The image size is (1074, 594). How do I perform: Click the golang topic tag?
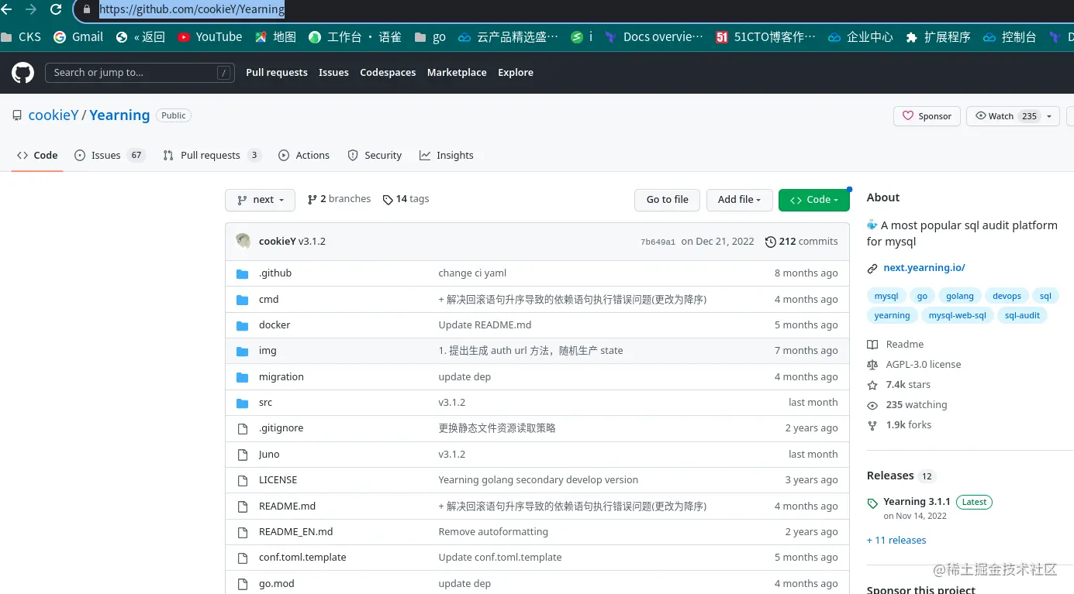[959, 297]
